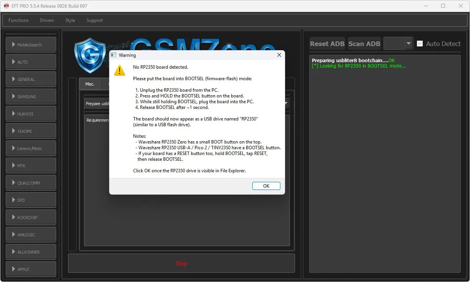
Task: Close the EFT PRO window
Action: point(461,6)
